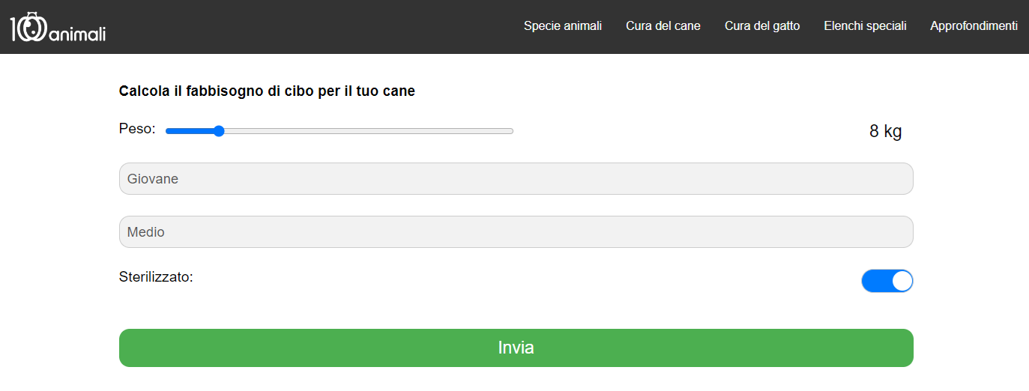This screenshot has width=1029, height=391.
Task: Submit the form with Invia
Action: point(516,348)
